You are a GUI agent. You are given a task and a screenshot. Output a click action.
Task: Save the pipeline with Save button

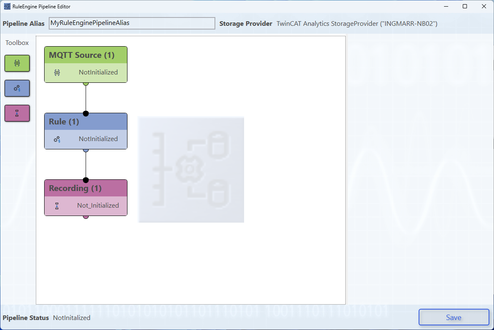pos(454,317)
